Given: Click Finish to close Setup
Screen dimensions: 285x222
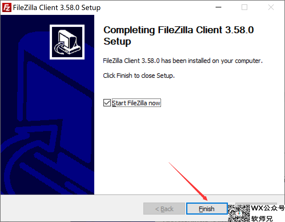Looking at the screenshot, I should pos(207,209).
